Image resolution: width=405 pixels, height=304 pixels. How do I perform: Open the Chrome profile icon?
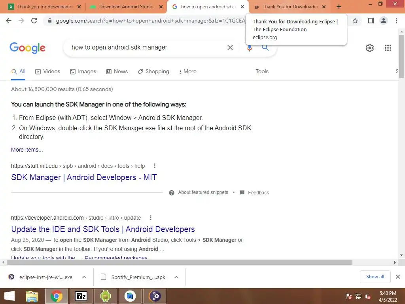tap(384, 21)
